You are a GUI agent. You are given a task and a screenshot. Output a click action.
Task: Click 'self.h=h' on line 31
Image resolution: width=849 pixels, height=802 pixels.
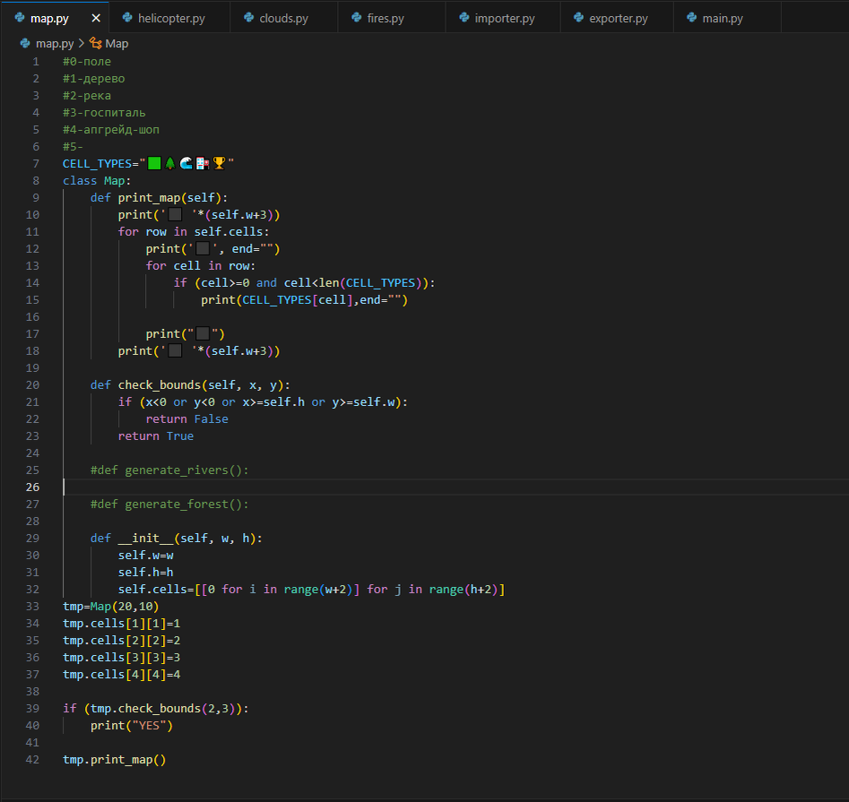(x=145, y=572)
